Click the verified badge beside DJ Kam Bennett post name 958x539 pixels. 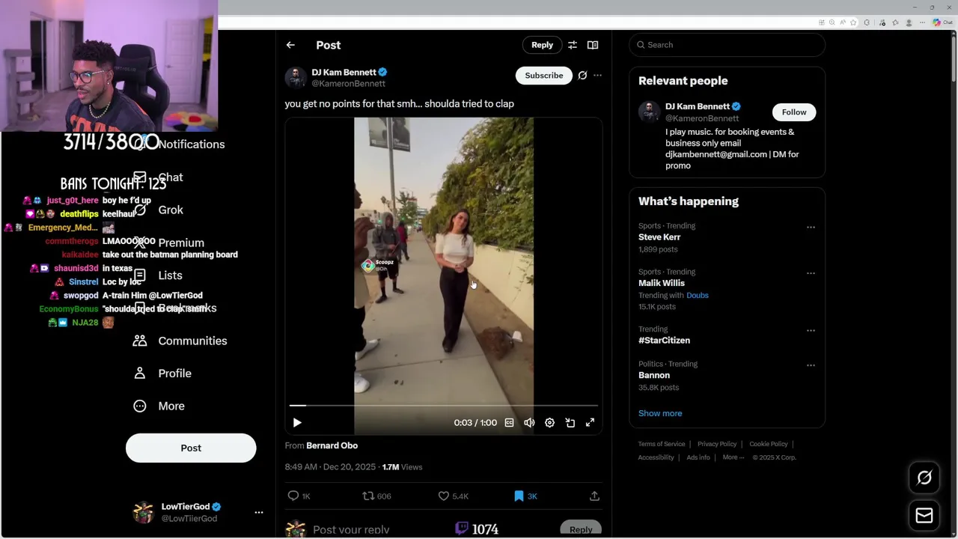click(382, 72)
